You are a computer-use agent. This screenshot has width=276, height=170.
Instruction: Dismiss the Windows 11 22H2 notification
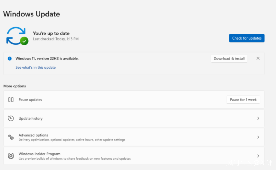click(258, 58)
